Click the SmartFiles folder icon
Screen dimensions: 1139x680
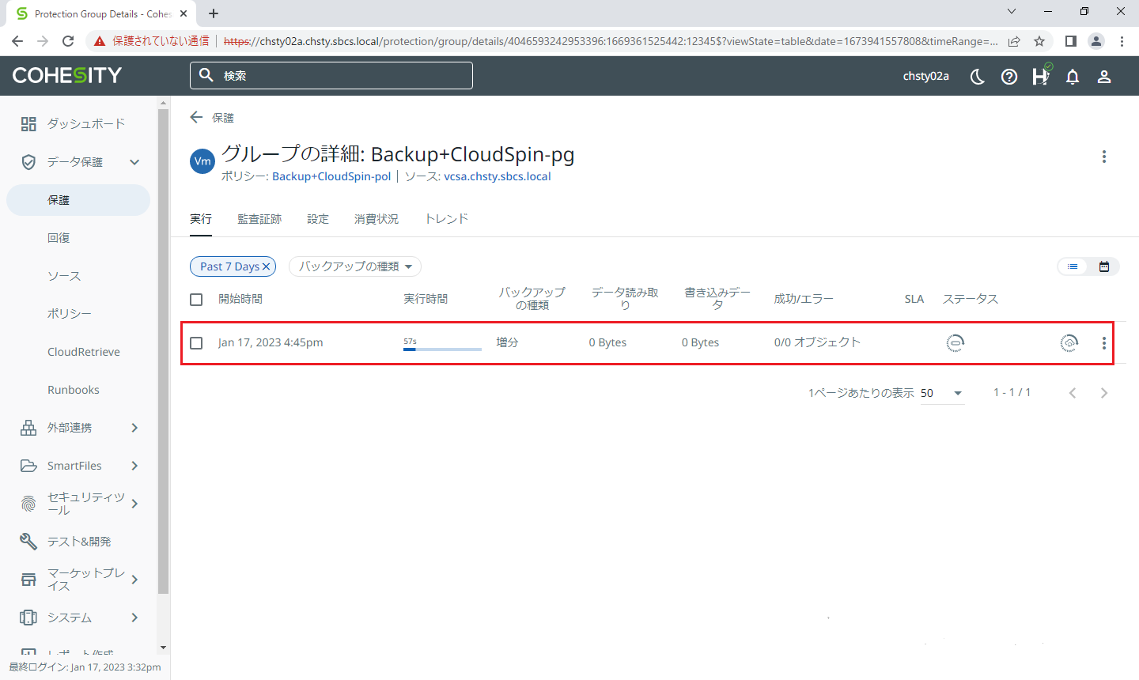coord(28,466)
